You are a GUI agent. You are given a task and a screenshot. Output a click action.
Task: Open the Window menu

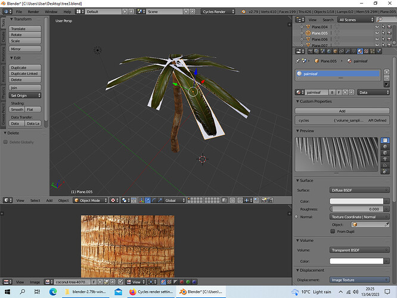coord(51,12)
